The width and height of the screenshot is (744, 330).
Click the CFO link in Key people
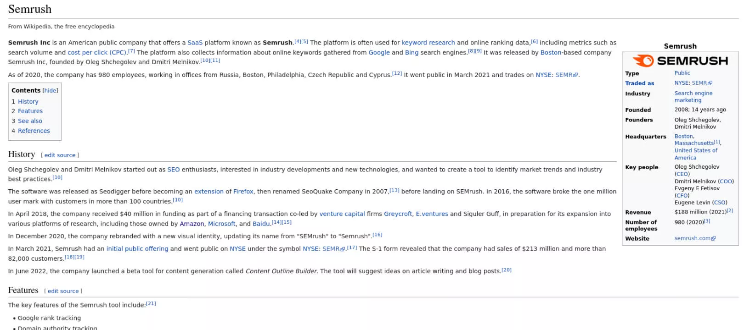pos(682,196)
